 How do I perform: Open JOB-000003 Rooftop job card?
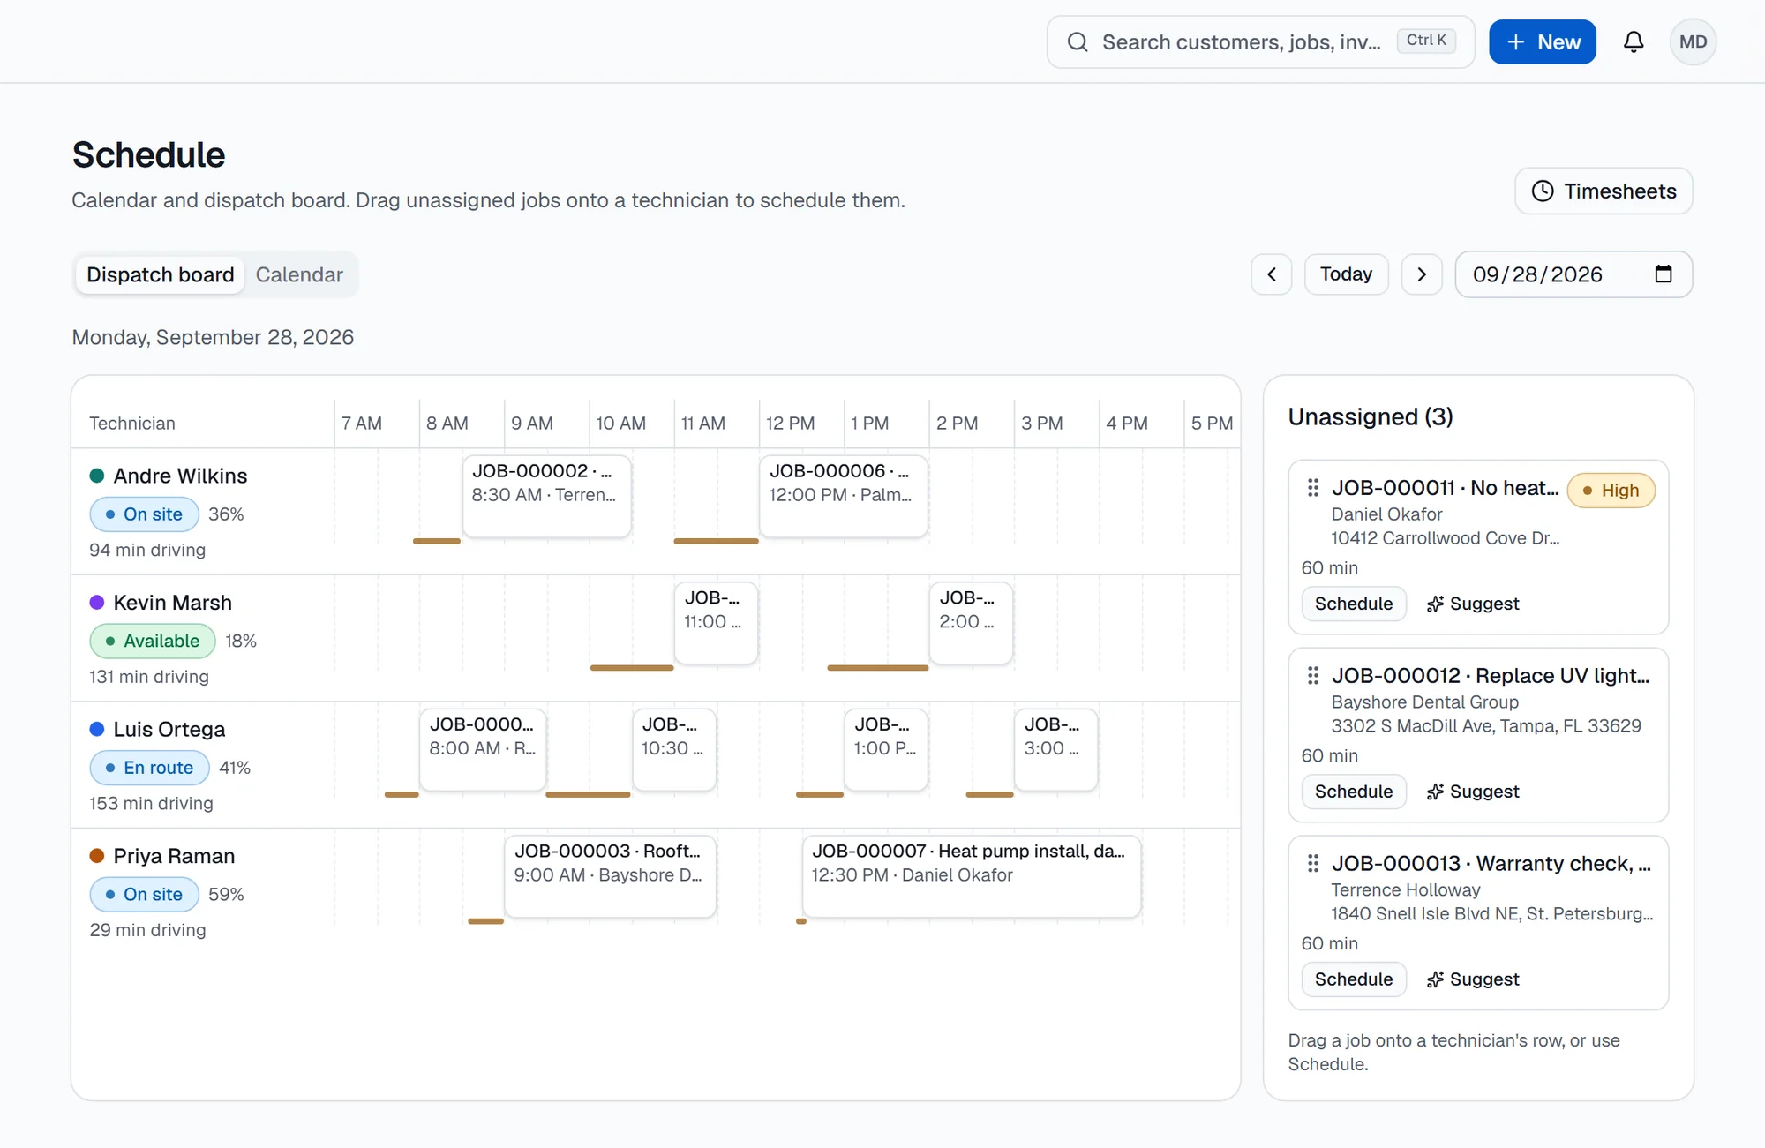pyautogui.click(x=611, y=876)
